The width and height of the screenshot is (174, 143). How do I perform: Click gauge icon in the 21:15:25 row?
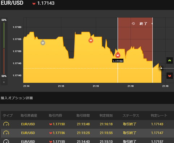point(6,133)
